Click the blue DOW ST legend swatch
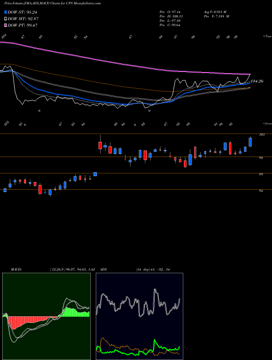This screenshot has height=360, width=272. tap(6, 12)
